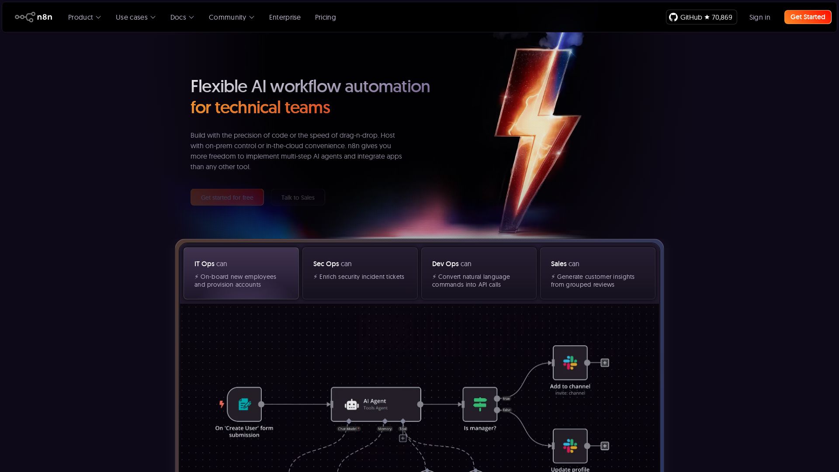The image size is (839, 472).
Task: Click the Slack 'Update profile' node icon
Action: point(570,446)
